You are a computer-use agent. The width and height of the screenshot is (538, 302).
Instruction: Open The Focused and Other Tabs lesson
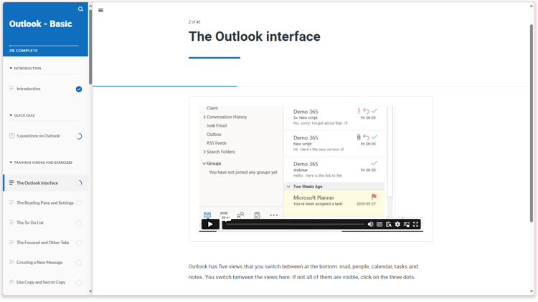[x=43, y=243]
